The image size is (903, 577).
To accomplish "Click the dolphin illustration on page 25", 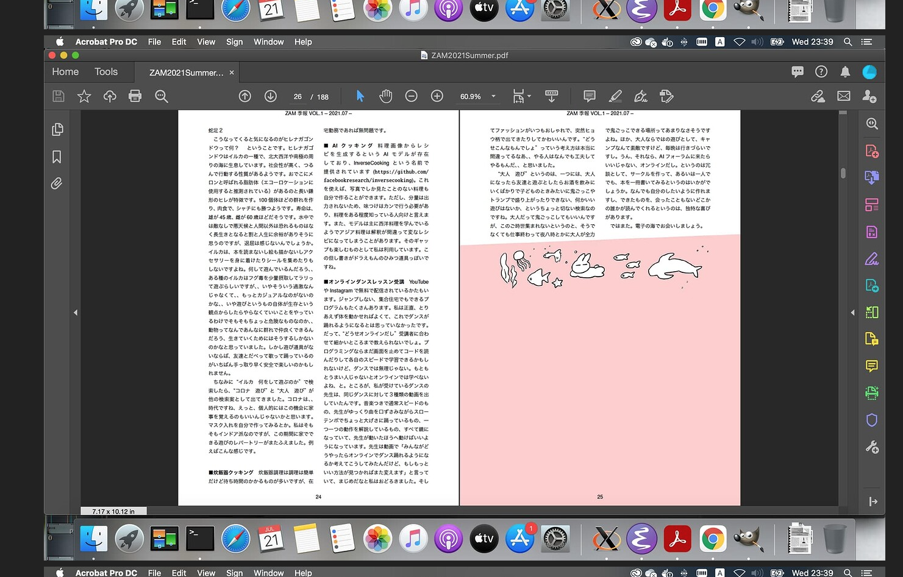I will click(x=674, y=267).
